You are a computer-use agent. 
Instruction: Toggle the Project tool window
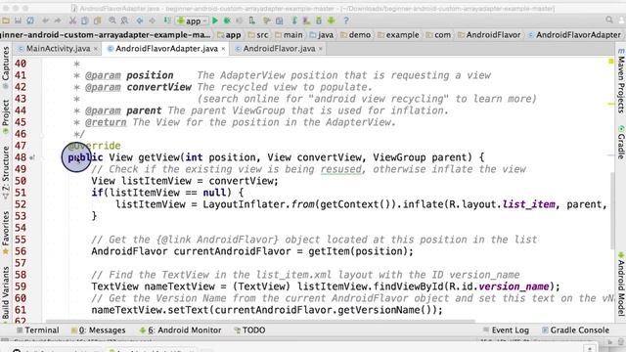pyautogui.click(x=6, y=117)
